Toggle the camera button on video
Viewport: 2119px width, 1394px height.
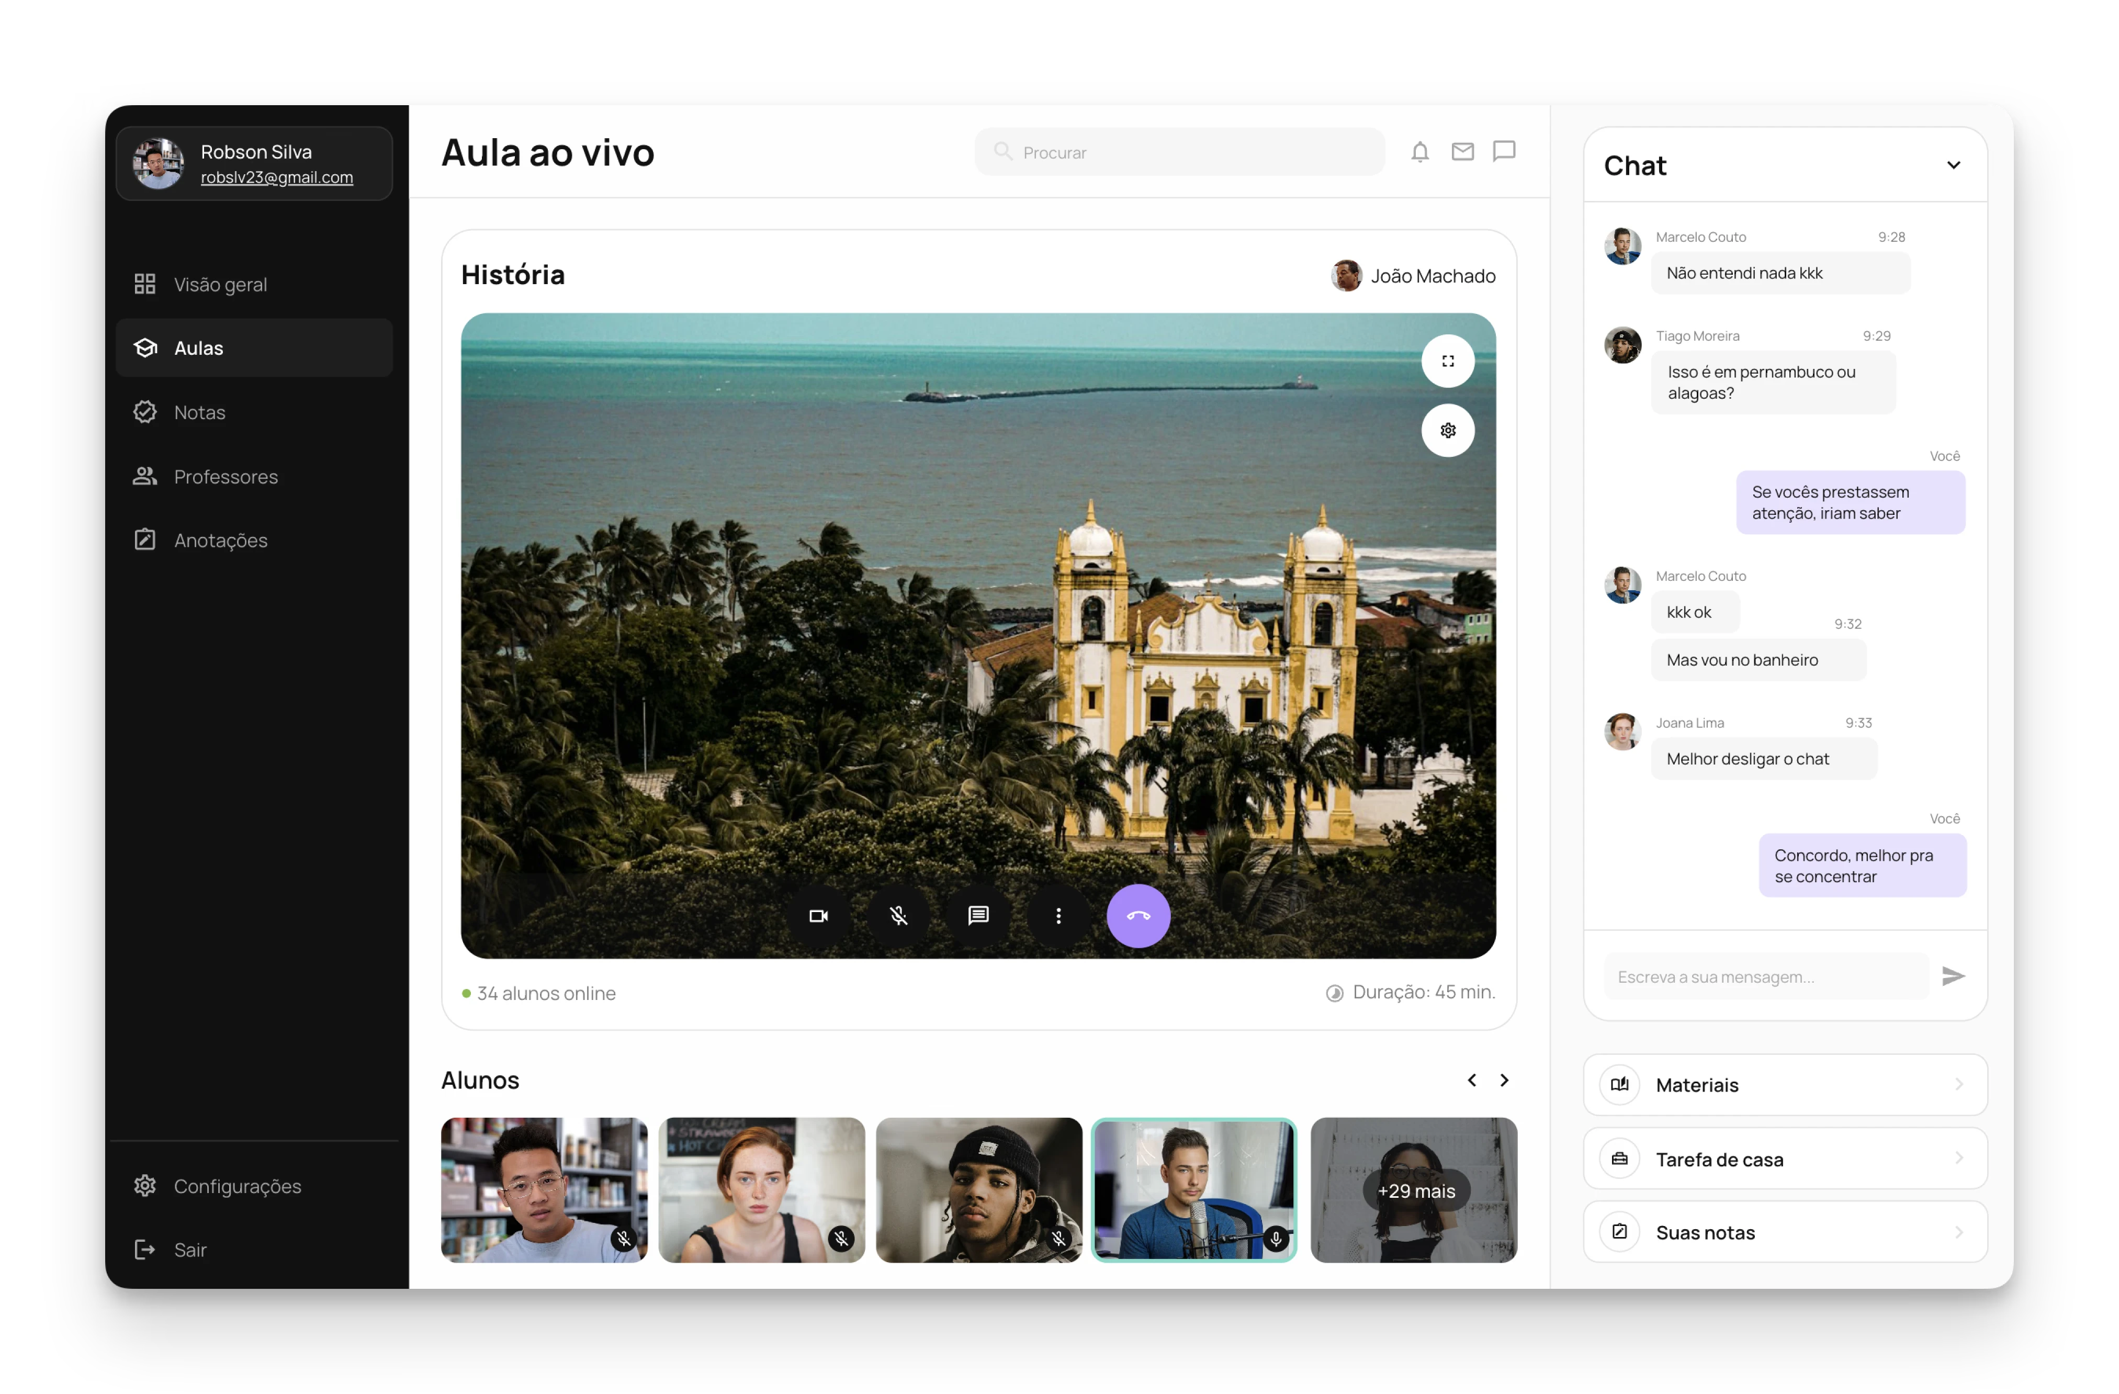818,915
